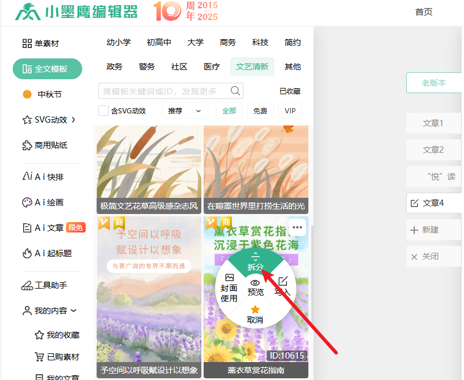The height and width of the screenshot is (380, 464).
Task: Collapse the 我的内容 section
Action: 73,311
